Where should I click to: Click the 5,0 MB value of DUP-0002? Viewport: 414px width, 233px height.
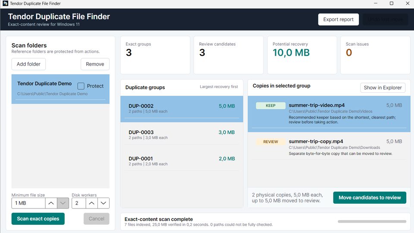(x=226, y=106)
